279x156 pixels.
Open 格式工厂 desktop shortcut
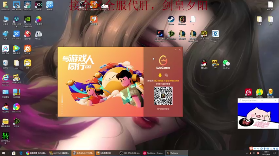pos(38,35)
